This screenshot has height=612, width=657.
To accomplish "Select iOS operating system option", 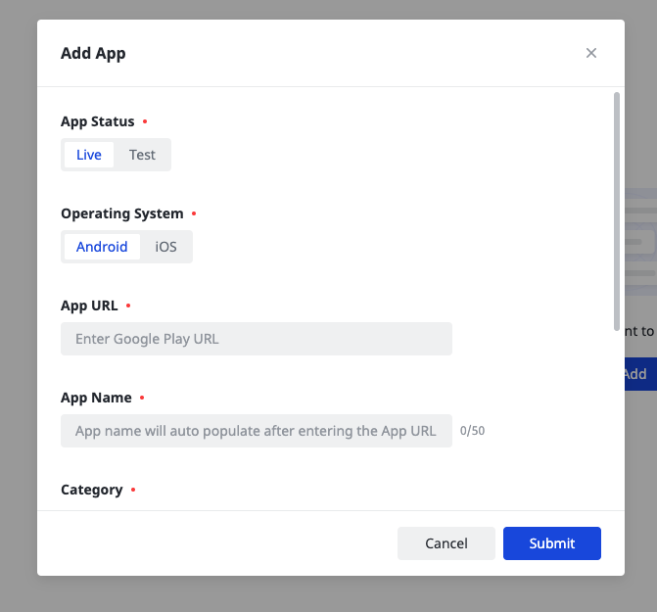I will (x=166, y=247).
